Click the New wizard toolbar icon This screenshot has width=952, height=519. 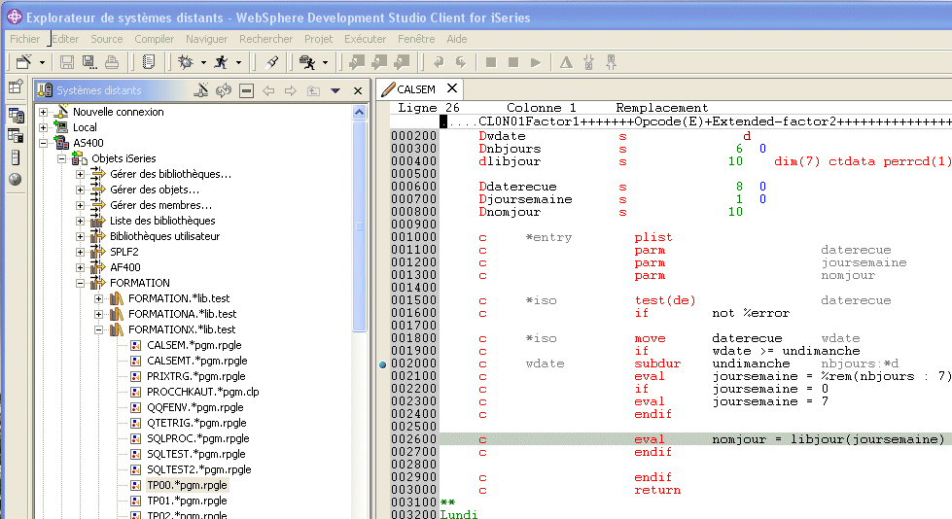click(23, 62)
